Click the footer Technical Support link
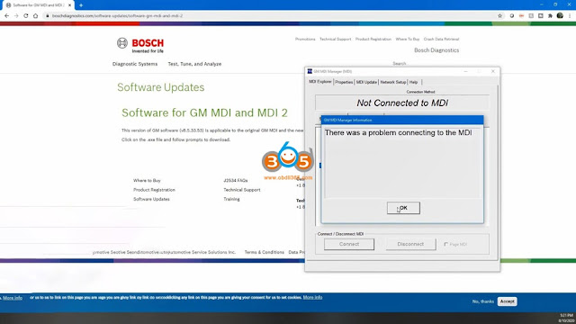Screen dimensions: 576x324 pyautogui.click(x=242, y=190)
